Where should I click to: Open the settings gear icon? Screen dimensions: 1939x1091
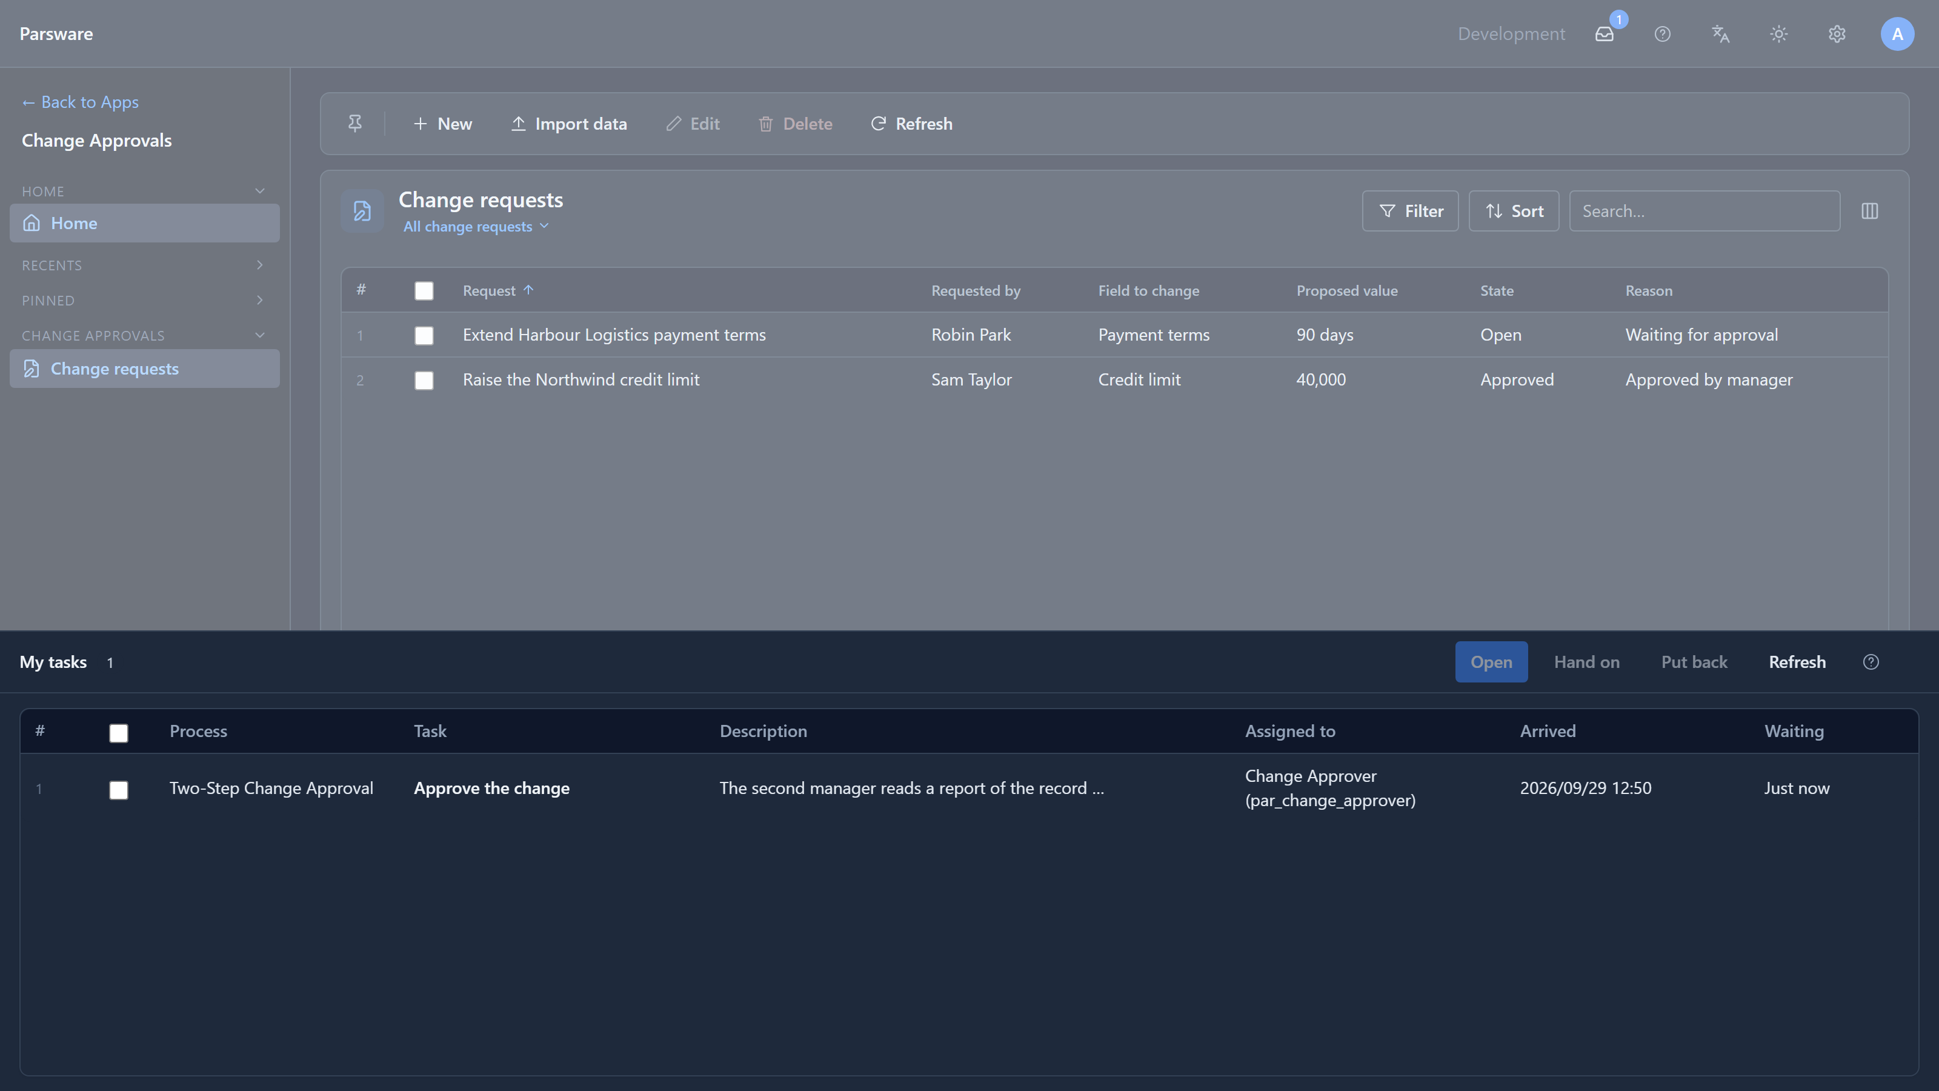pos(1837,34)
